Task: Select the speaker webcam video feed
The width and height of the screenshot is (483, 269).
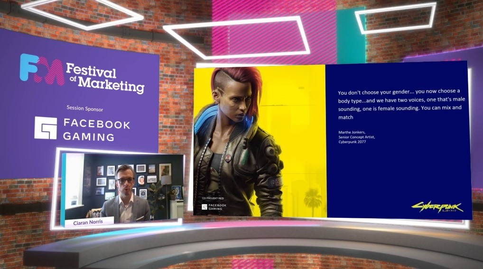Action: coord(122,187)
